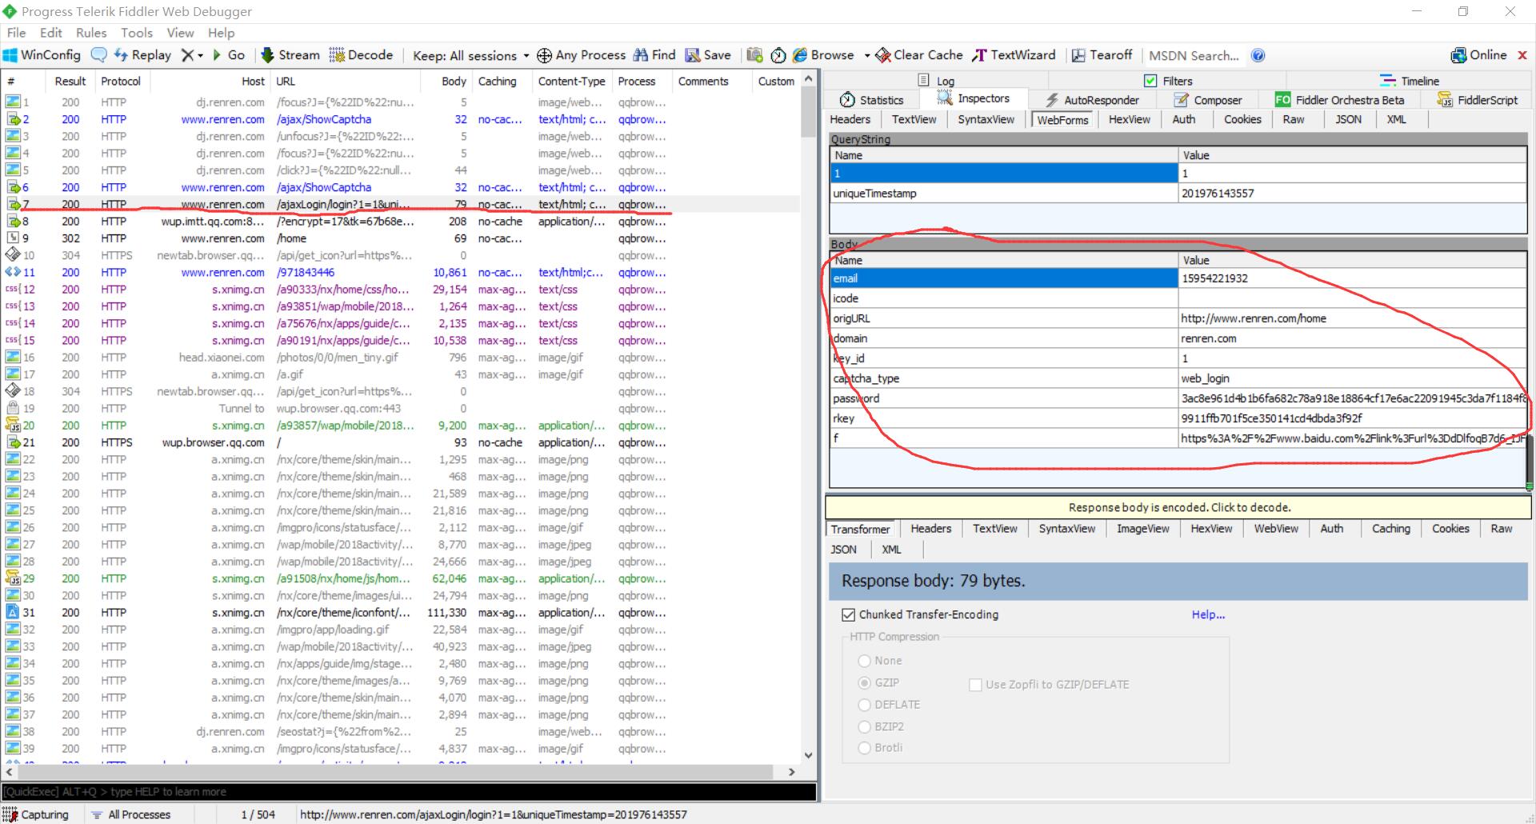Viewport: 1536px width, 824px height.
Task: Open the Filters tab
Action: [1168, 81]
